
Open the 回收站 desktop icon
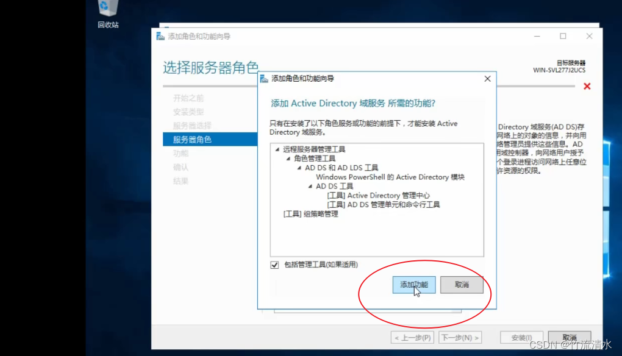tap(108, 13)
